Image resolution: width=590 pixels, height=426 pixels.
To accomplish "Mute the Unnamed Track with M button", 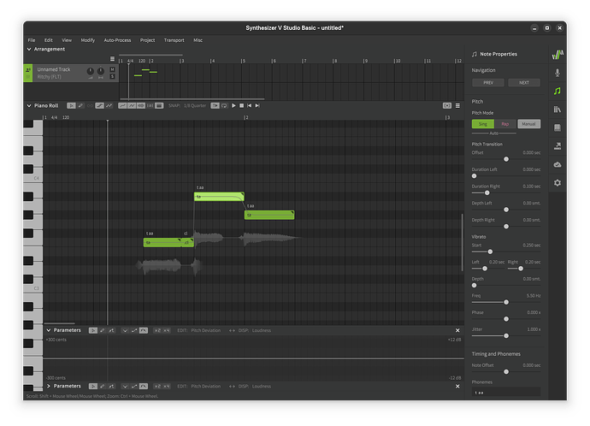I will (x=112, y=69).
